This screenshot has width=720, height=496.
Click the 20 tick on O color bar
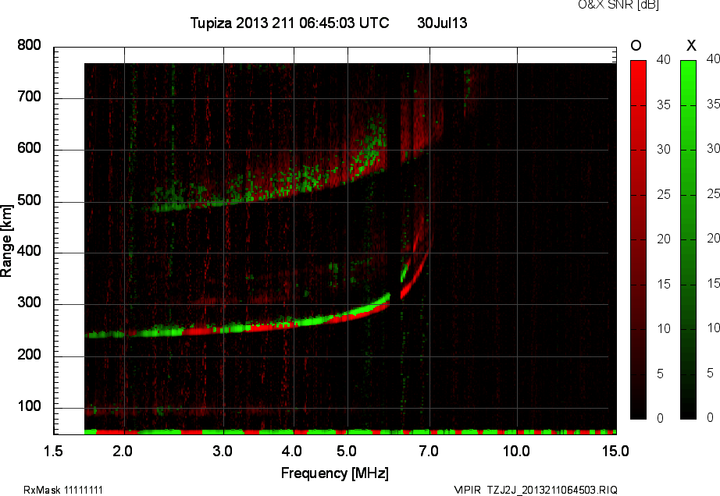(664, 239)
